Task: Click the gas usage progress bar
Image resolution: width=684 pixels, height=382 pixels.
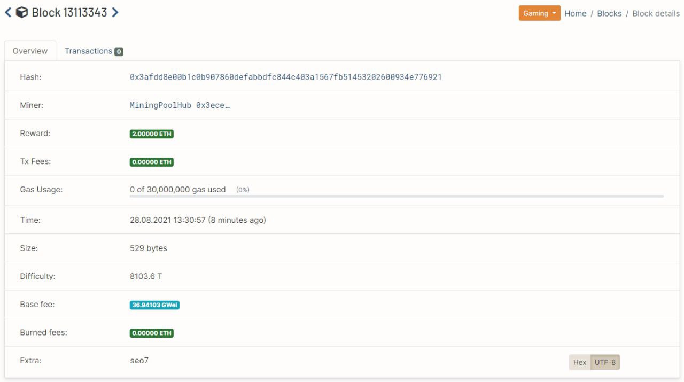Action: point(396,196)
